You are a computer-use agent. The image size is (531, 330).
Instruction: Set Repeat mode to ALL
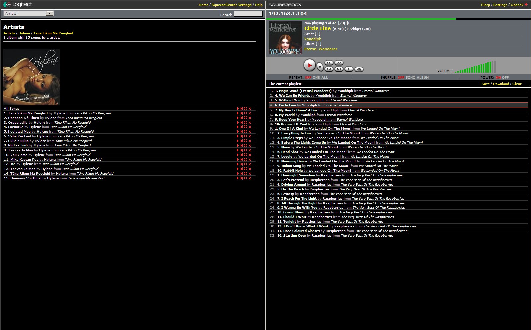point(324,78)
